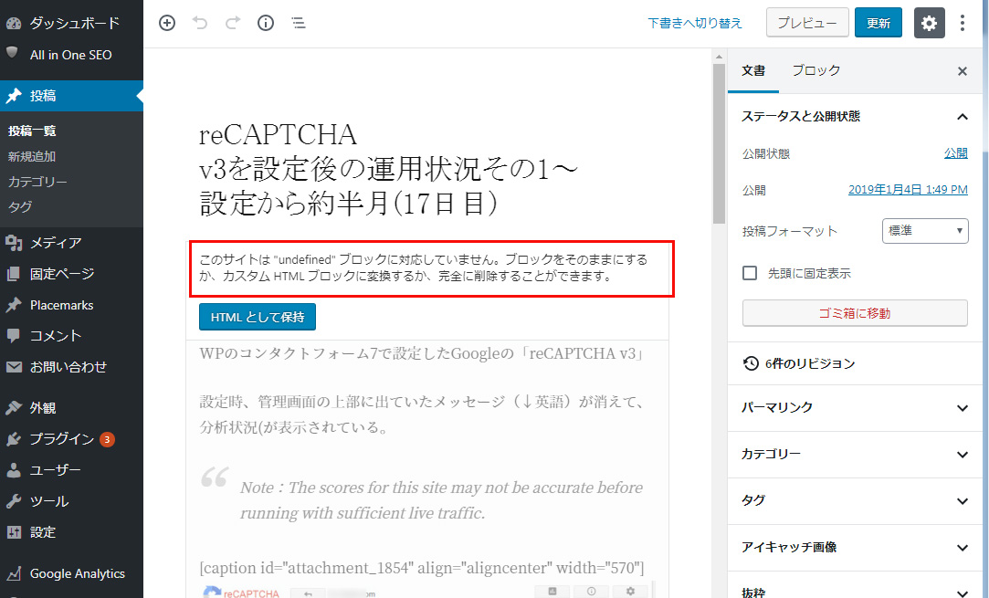Click the 公開 visibility link
Viewport: 989px width, 598px height.
tap(955, 153)
